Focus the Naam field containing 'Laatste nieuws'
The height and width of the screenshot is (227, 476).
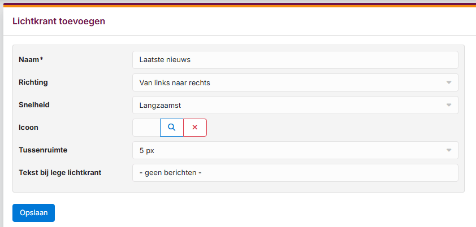[x=294, y=60]
